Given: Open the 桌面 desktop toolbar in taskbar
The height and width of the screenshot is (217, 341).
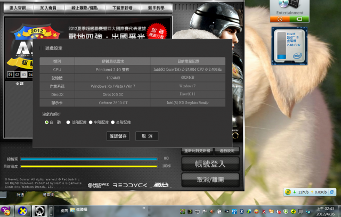Looking at the screenshot, I should click(64, 211).
